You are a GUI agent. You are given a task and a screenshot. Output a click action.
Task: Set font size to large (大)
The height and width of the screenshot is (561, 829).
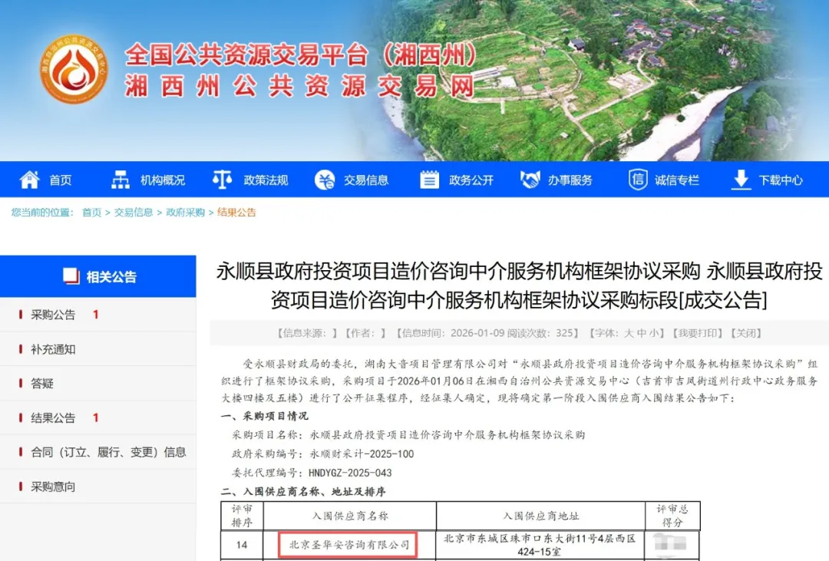click(628, 333)
